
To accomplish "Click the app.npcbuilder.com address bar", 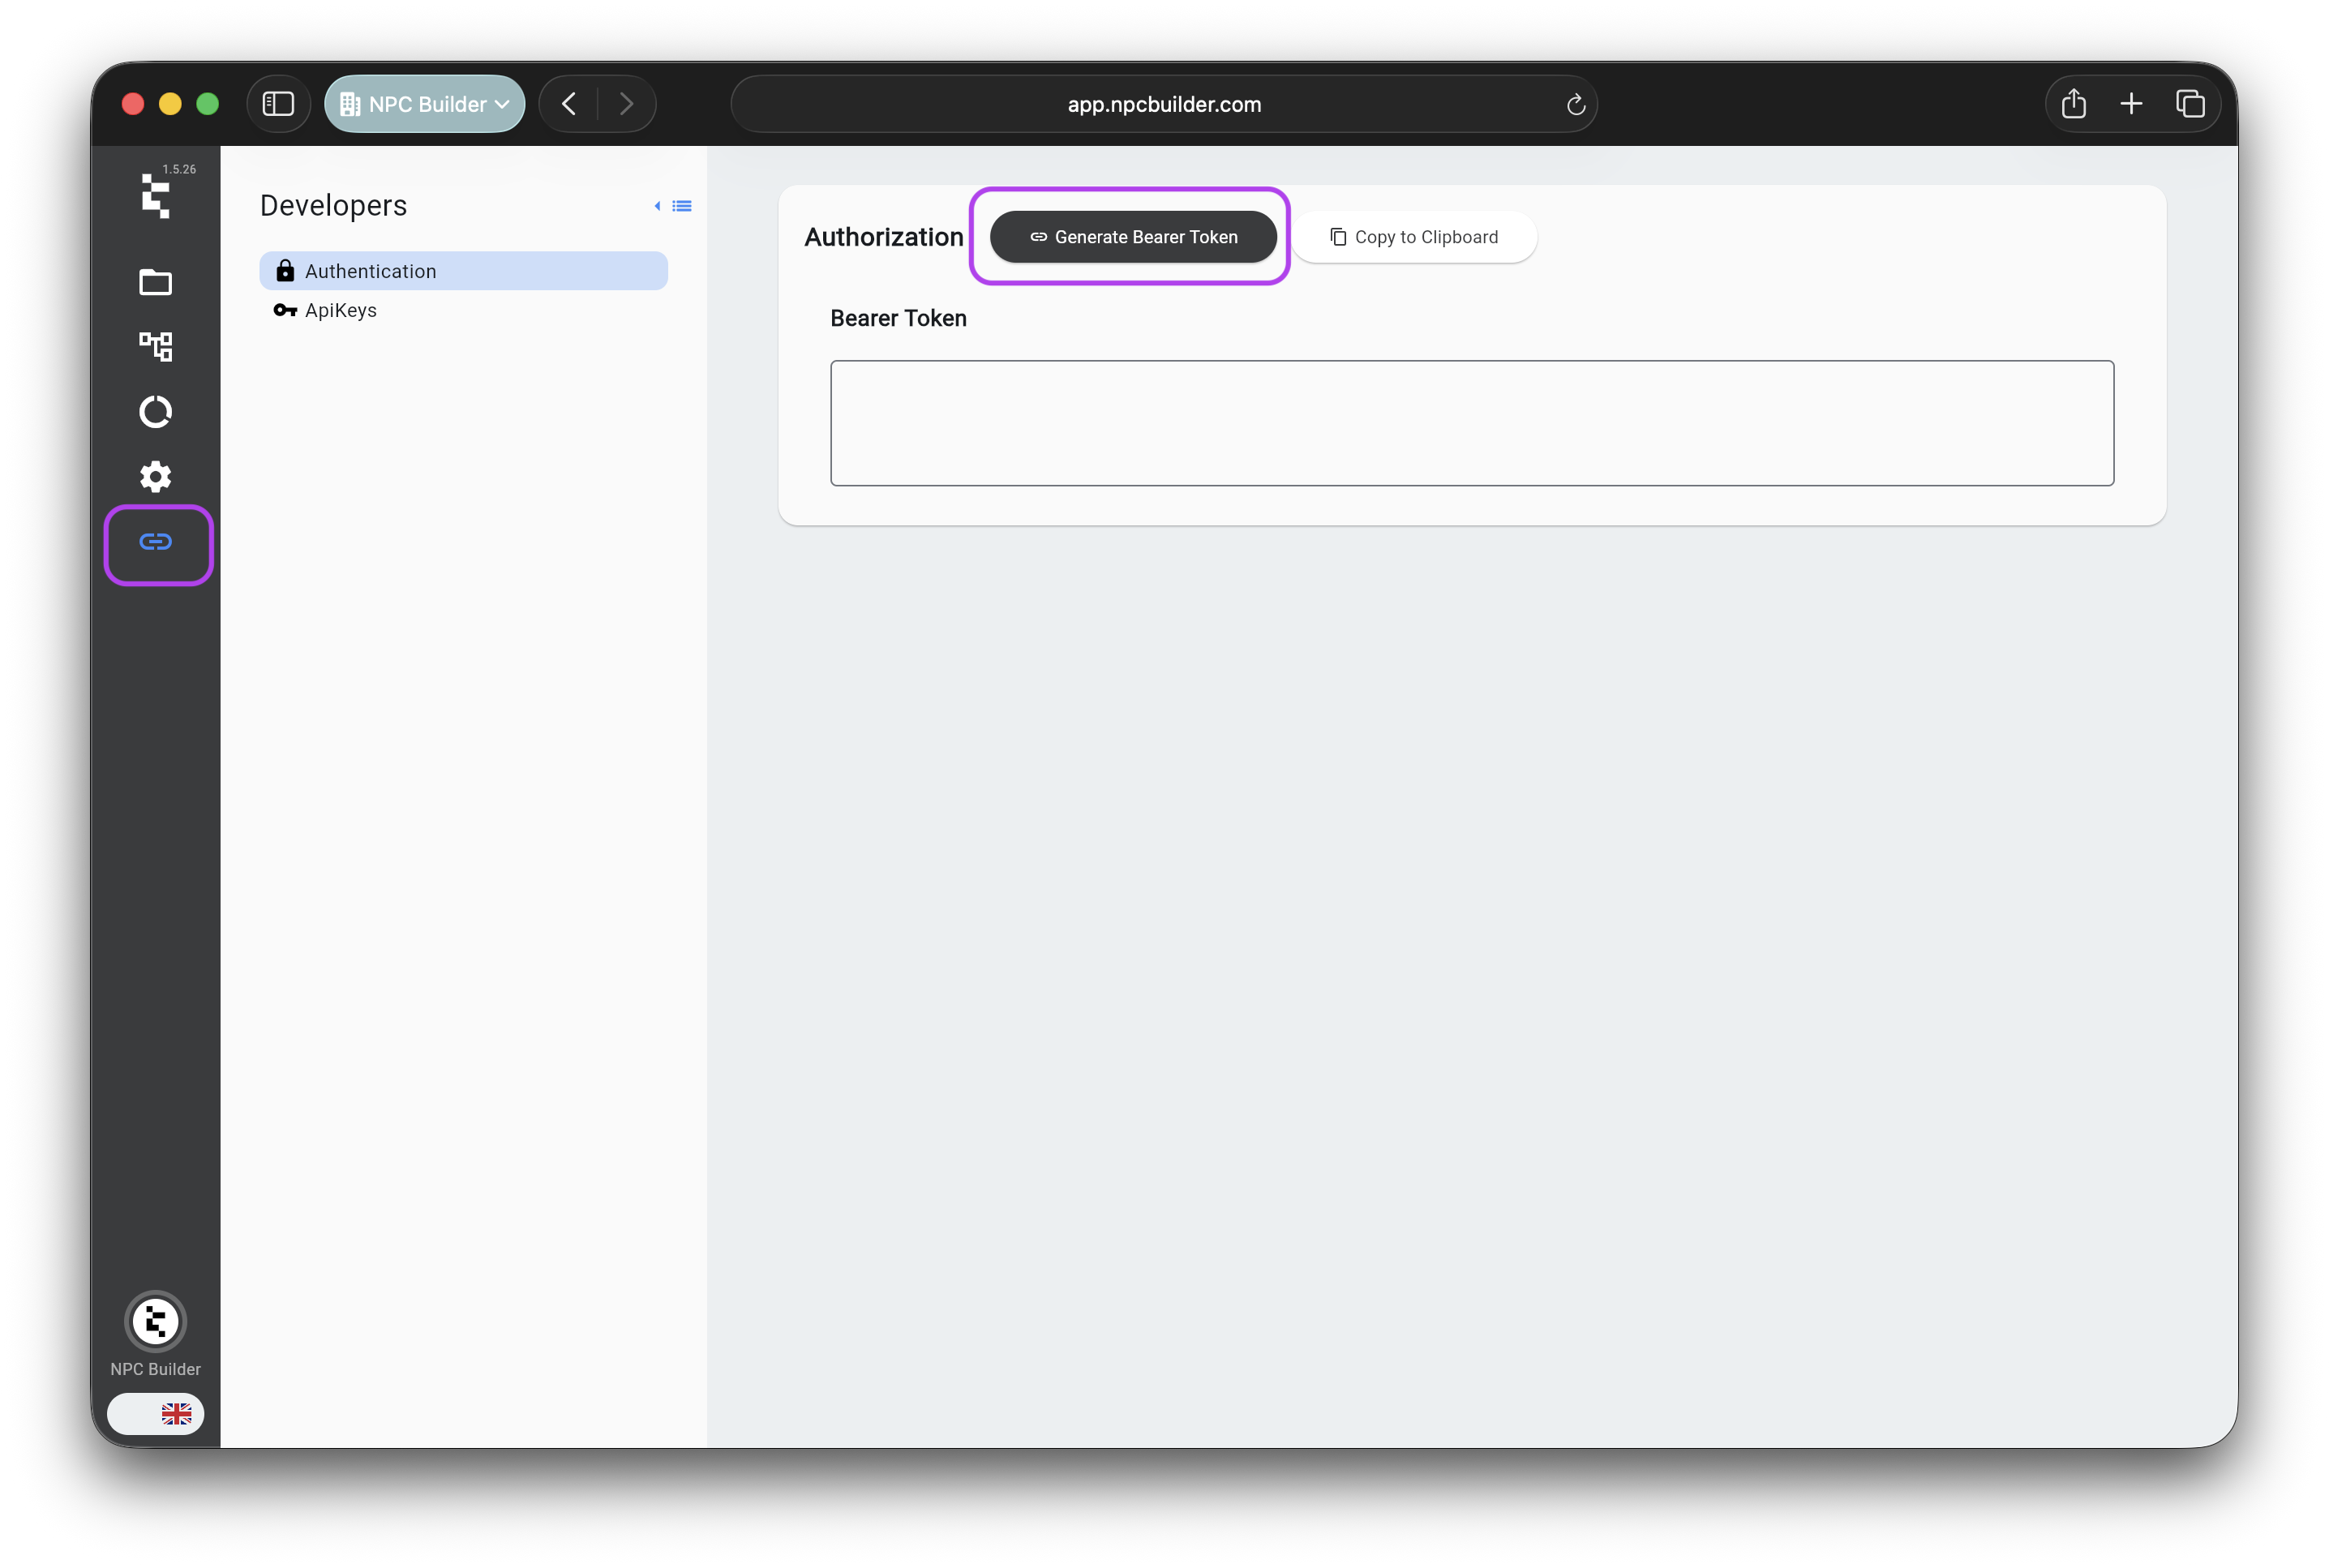I will [x=1163, y=104].
